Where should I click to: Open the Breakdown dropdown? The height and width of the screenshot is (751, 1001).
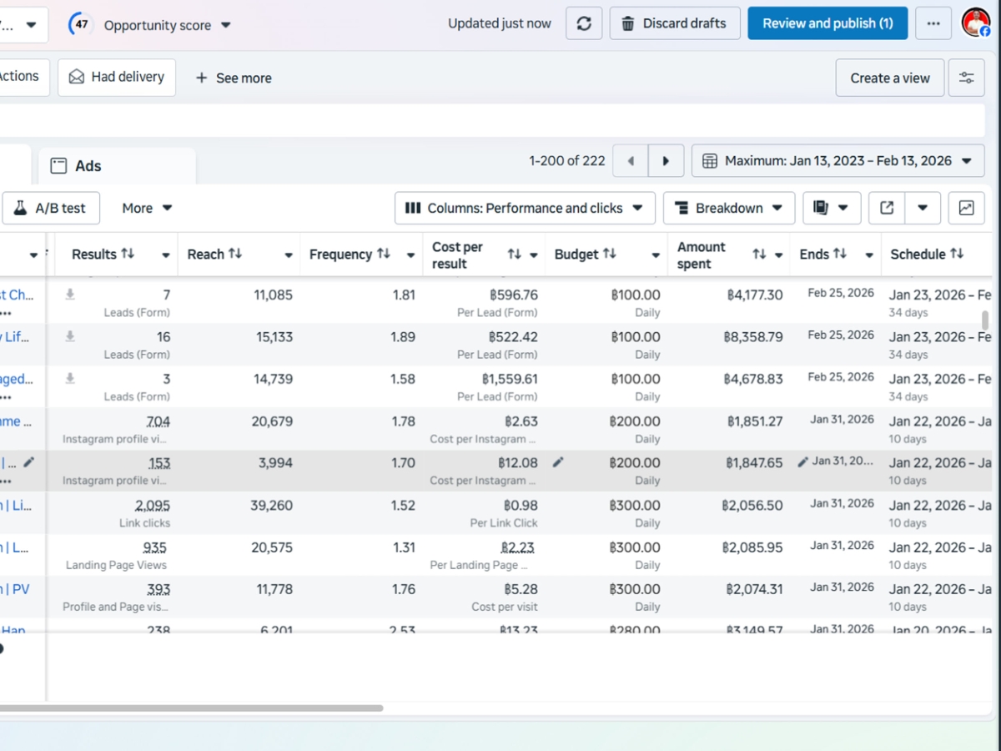[728, 208]
